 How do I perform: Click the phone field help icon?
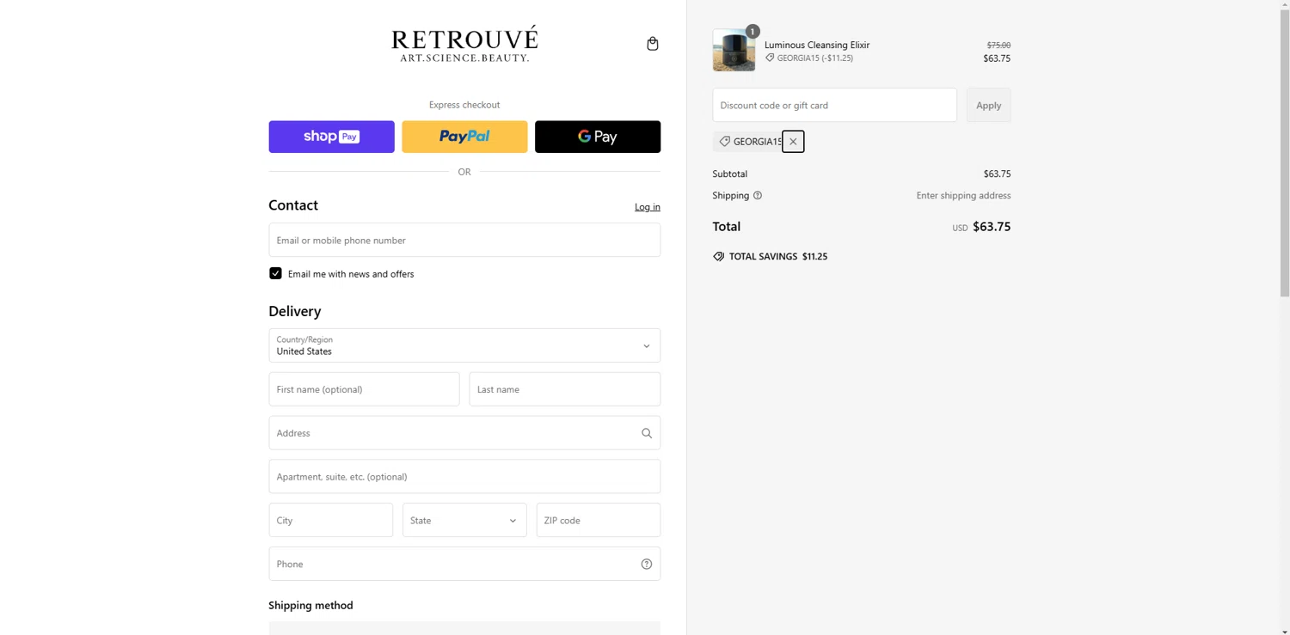647,565
